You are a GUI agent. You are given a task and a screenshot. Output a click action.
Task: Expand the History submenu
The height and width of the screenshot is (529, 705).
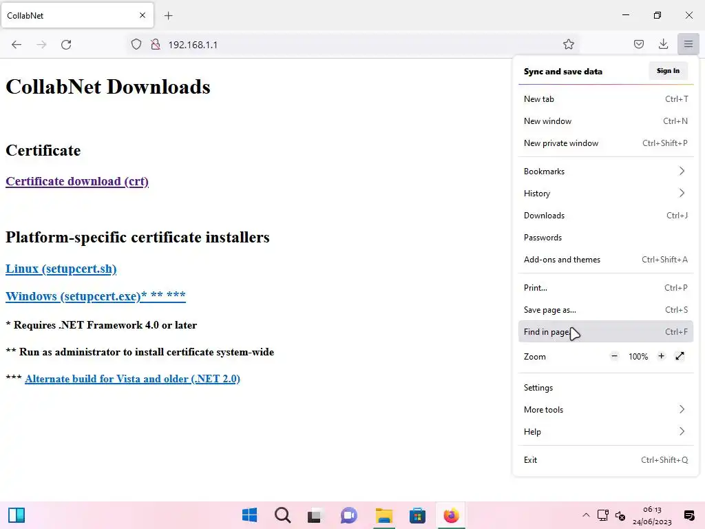[606, 194]
